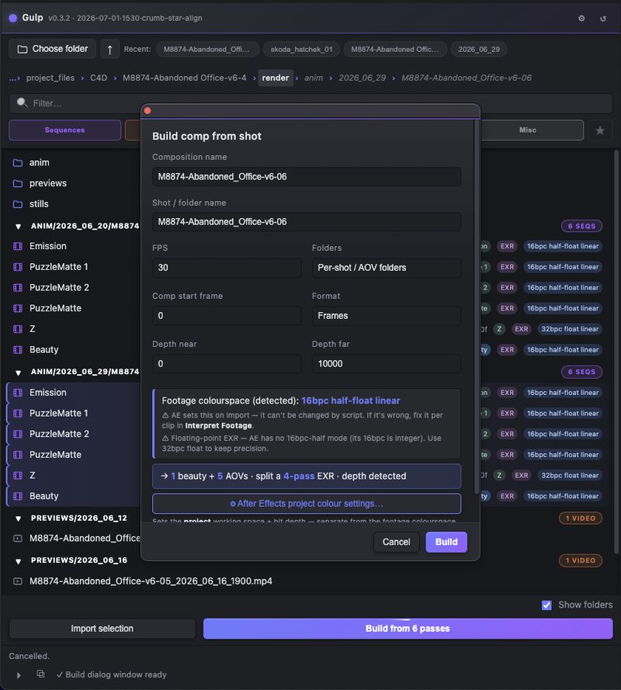Click 1 VIDEO badge for PREVIEWS/2026_06_16

tap(581, 560)
